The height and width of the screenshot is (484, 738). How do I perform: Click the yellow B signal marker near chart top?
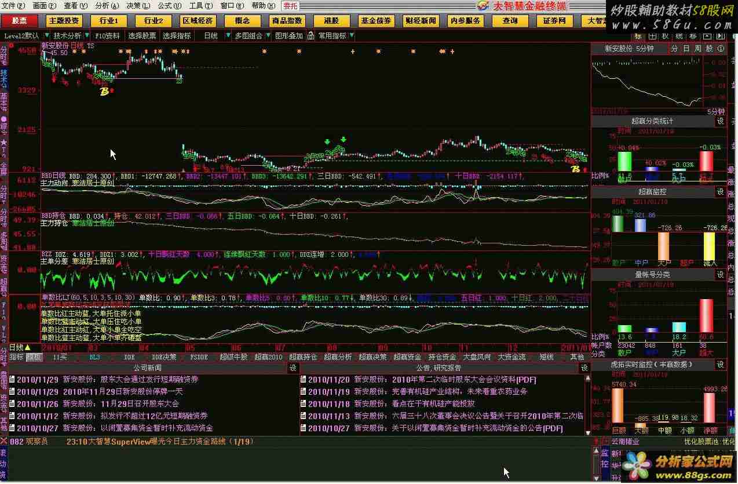104,92
